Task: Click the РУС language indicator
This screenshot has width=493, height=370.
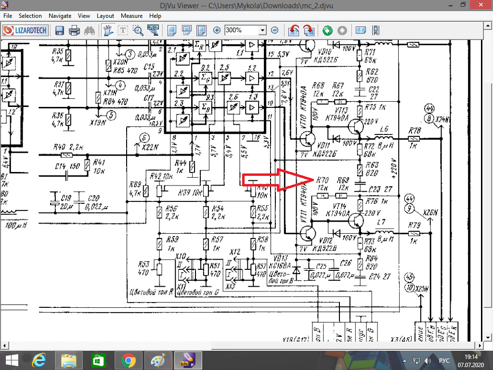Action: click(444, 361)
